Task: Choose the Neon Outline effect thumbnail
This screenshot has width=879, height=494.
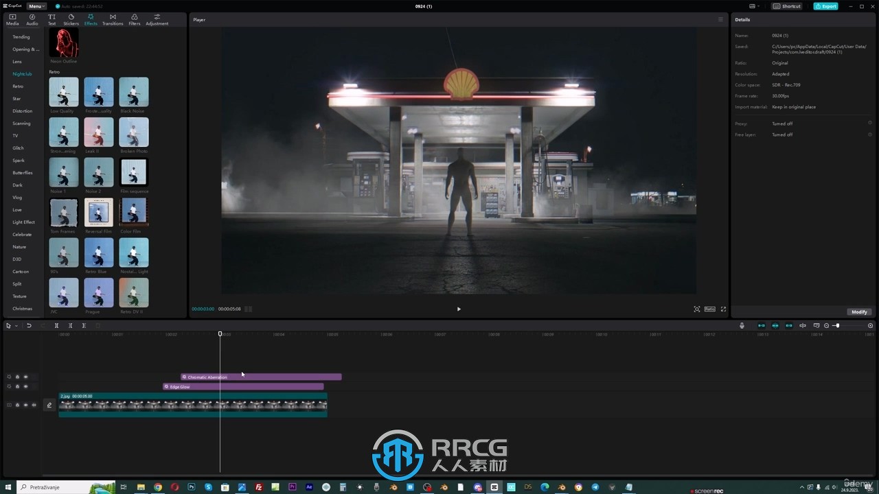Action: coord(64,43)
